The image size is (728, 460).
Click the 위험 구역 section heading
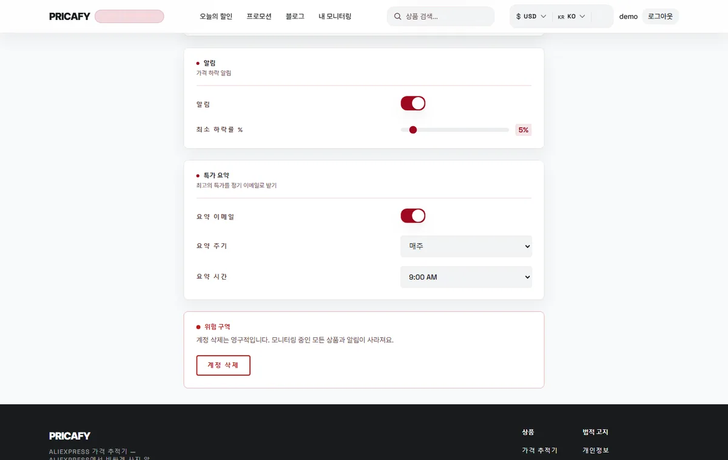click(217, 326)
